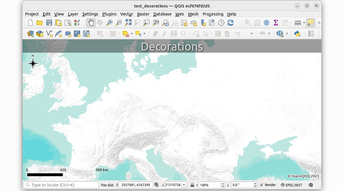This screenshot has width=343, height=191.
Task: Toggle the map tips speech bubble
Action: pos(310,23)
